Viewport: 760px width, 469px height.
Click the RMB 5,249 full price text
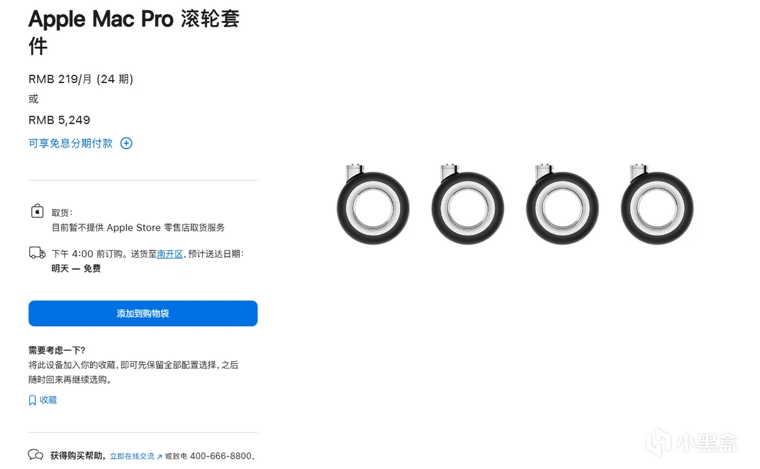coord(60,120)
